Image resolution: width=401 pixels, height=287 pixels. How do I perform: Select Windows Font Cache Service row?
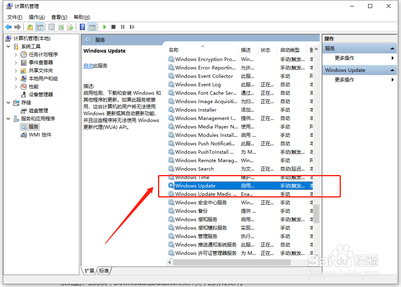[x=240, y=93]
